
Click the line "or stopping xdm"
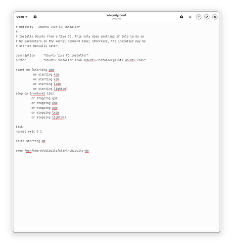pos(45,108)
